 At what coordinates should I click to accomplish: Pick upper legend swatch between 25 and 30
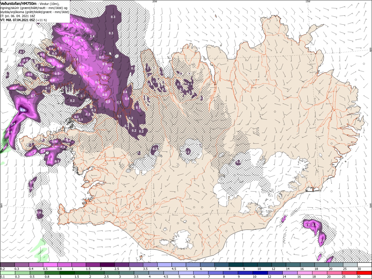coord(350,265)
